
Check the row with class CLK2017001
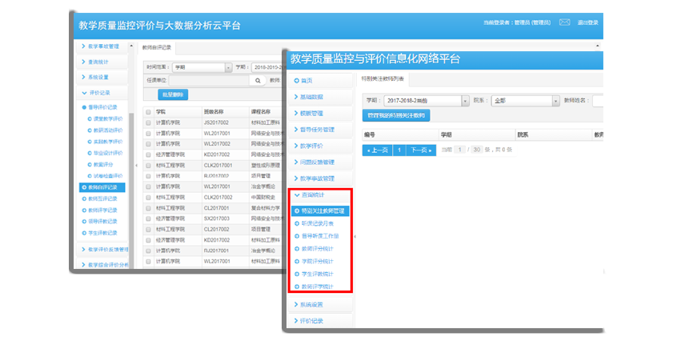[148, 166]
